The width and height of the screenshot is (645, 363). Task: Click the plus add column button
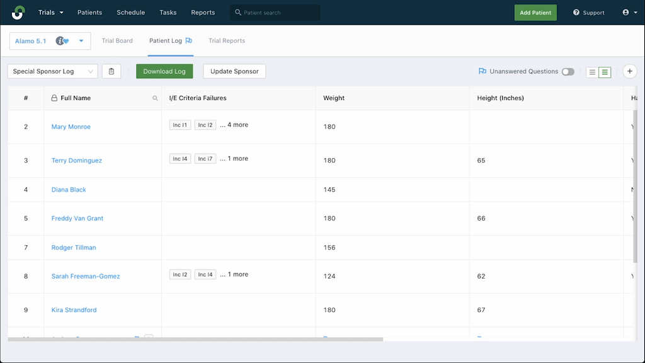(x=629, y=71)
